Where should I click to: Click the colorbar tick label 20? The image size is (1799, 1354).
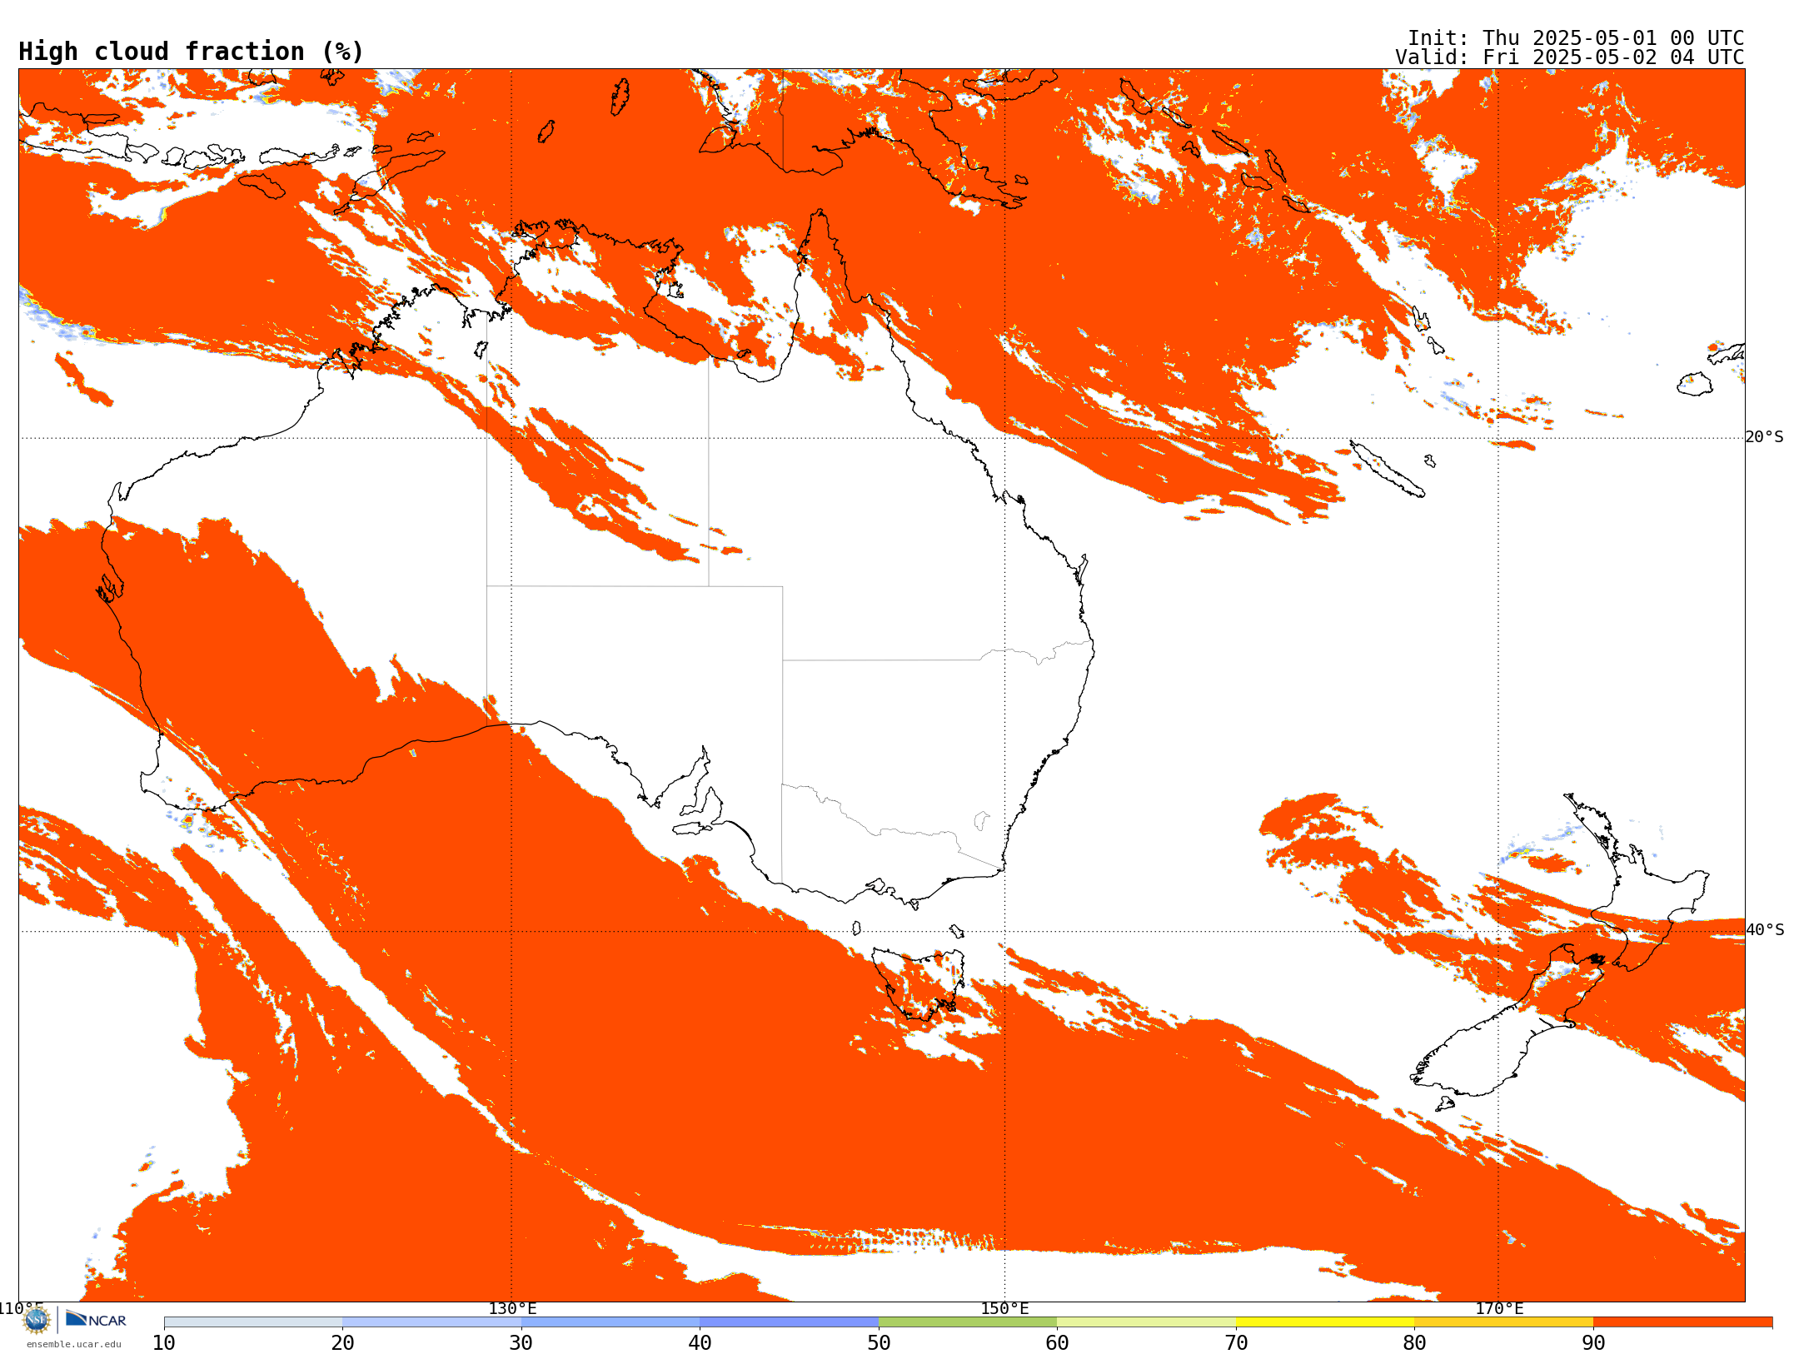pos(342,1343)
